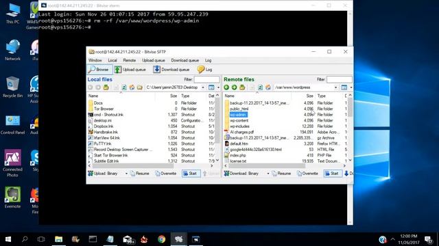Select the wp-content remote folder
This screenshot has width=439, height=246.
pyautogui.click(x=239, y=120)
